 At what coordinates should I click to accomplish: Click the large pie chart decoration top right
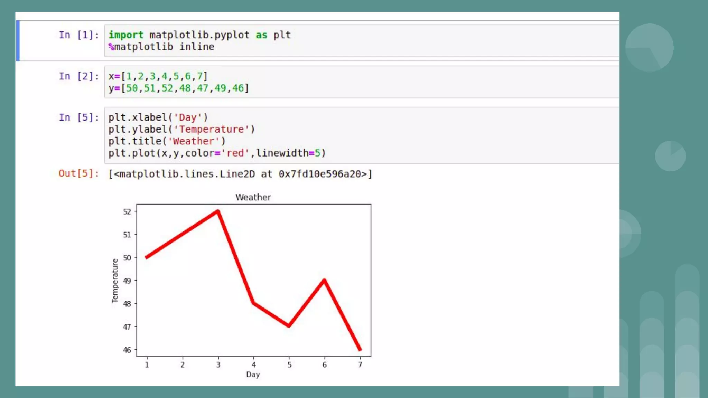coord(649,48)
